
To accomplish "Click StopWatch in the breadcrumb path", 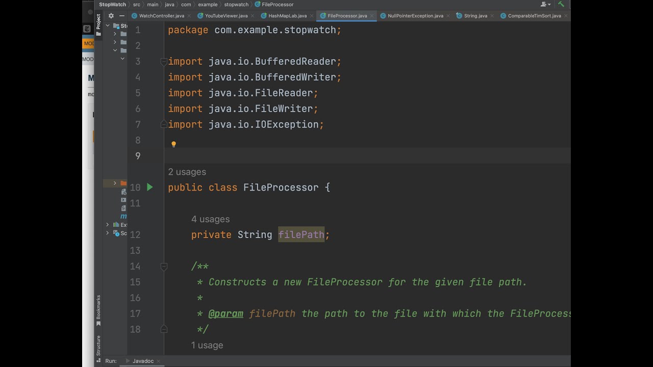I will coord(112,5).
